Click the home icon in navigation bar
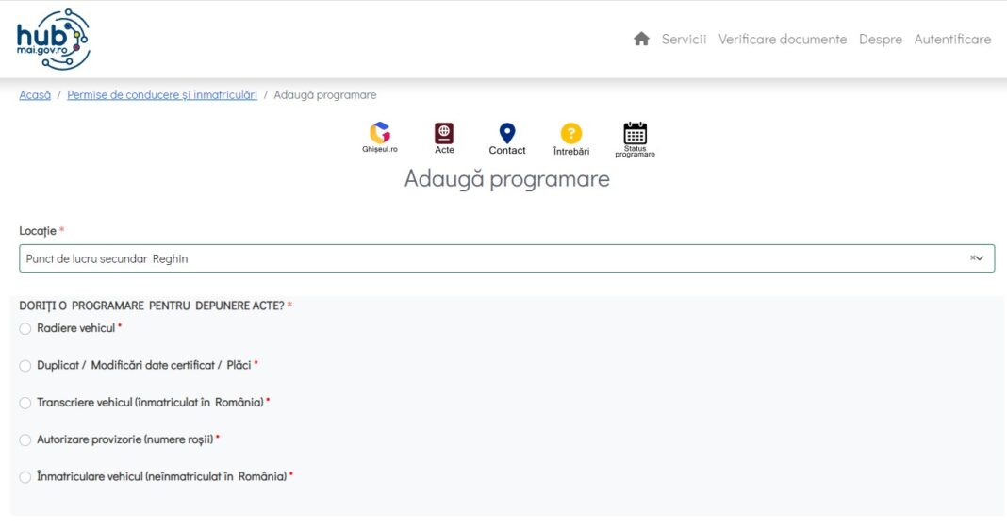Image resolution: width=1007 pixels, height=530 pixels. [641, 39]
